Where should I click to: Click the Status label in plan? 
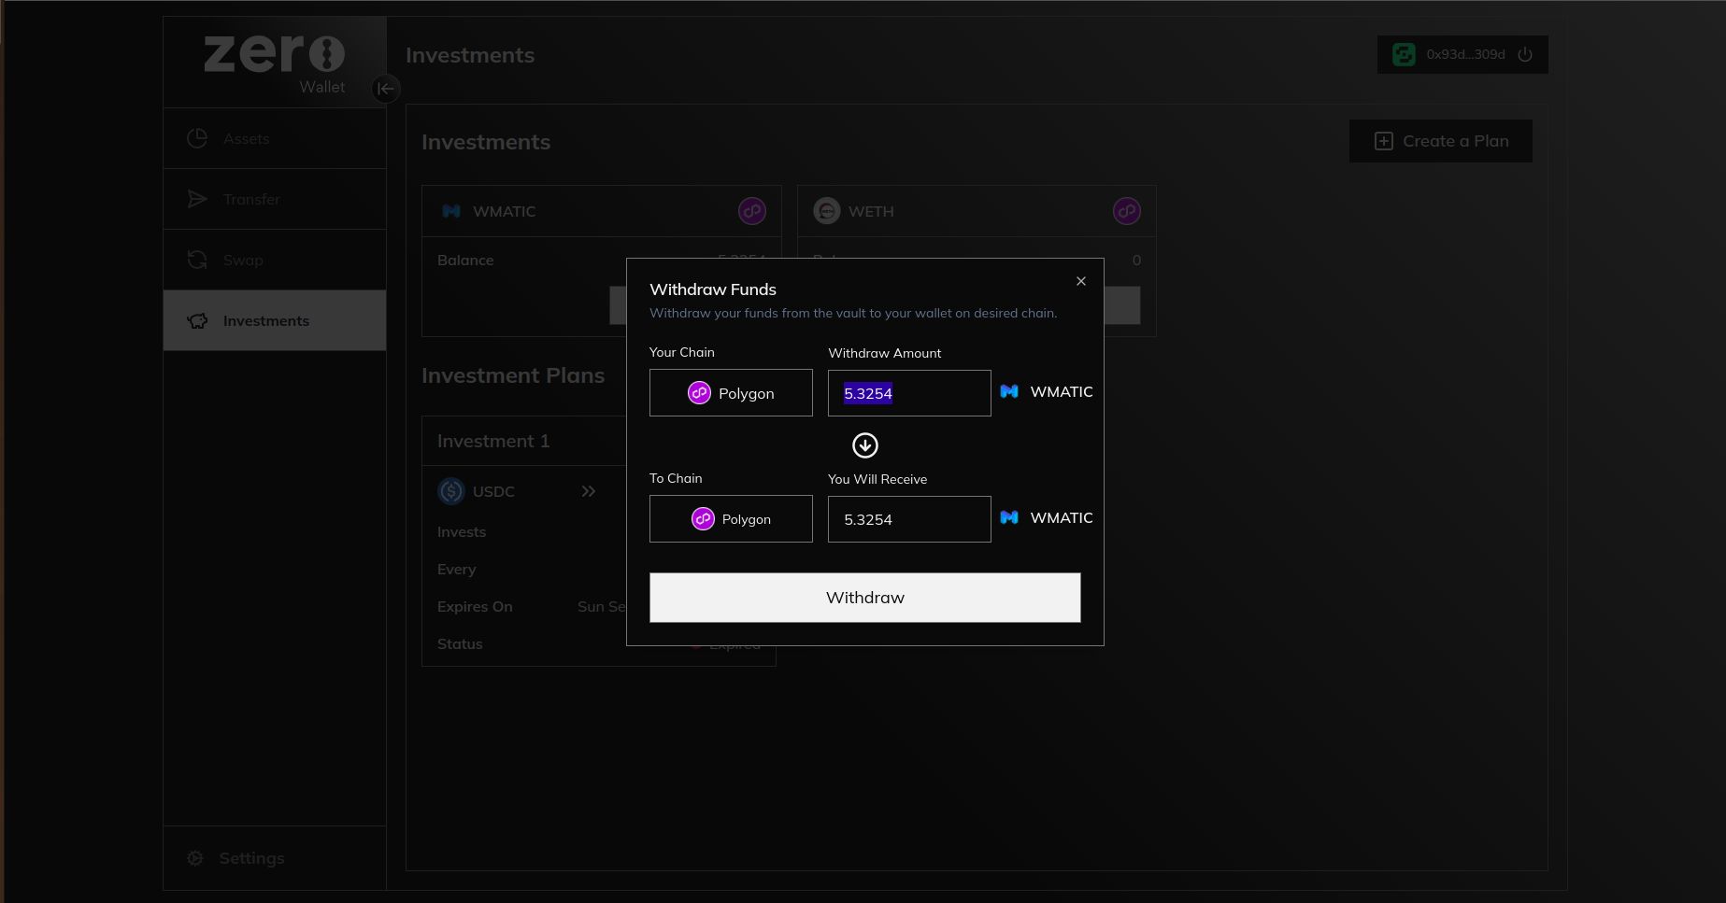(x=460, y=644)
